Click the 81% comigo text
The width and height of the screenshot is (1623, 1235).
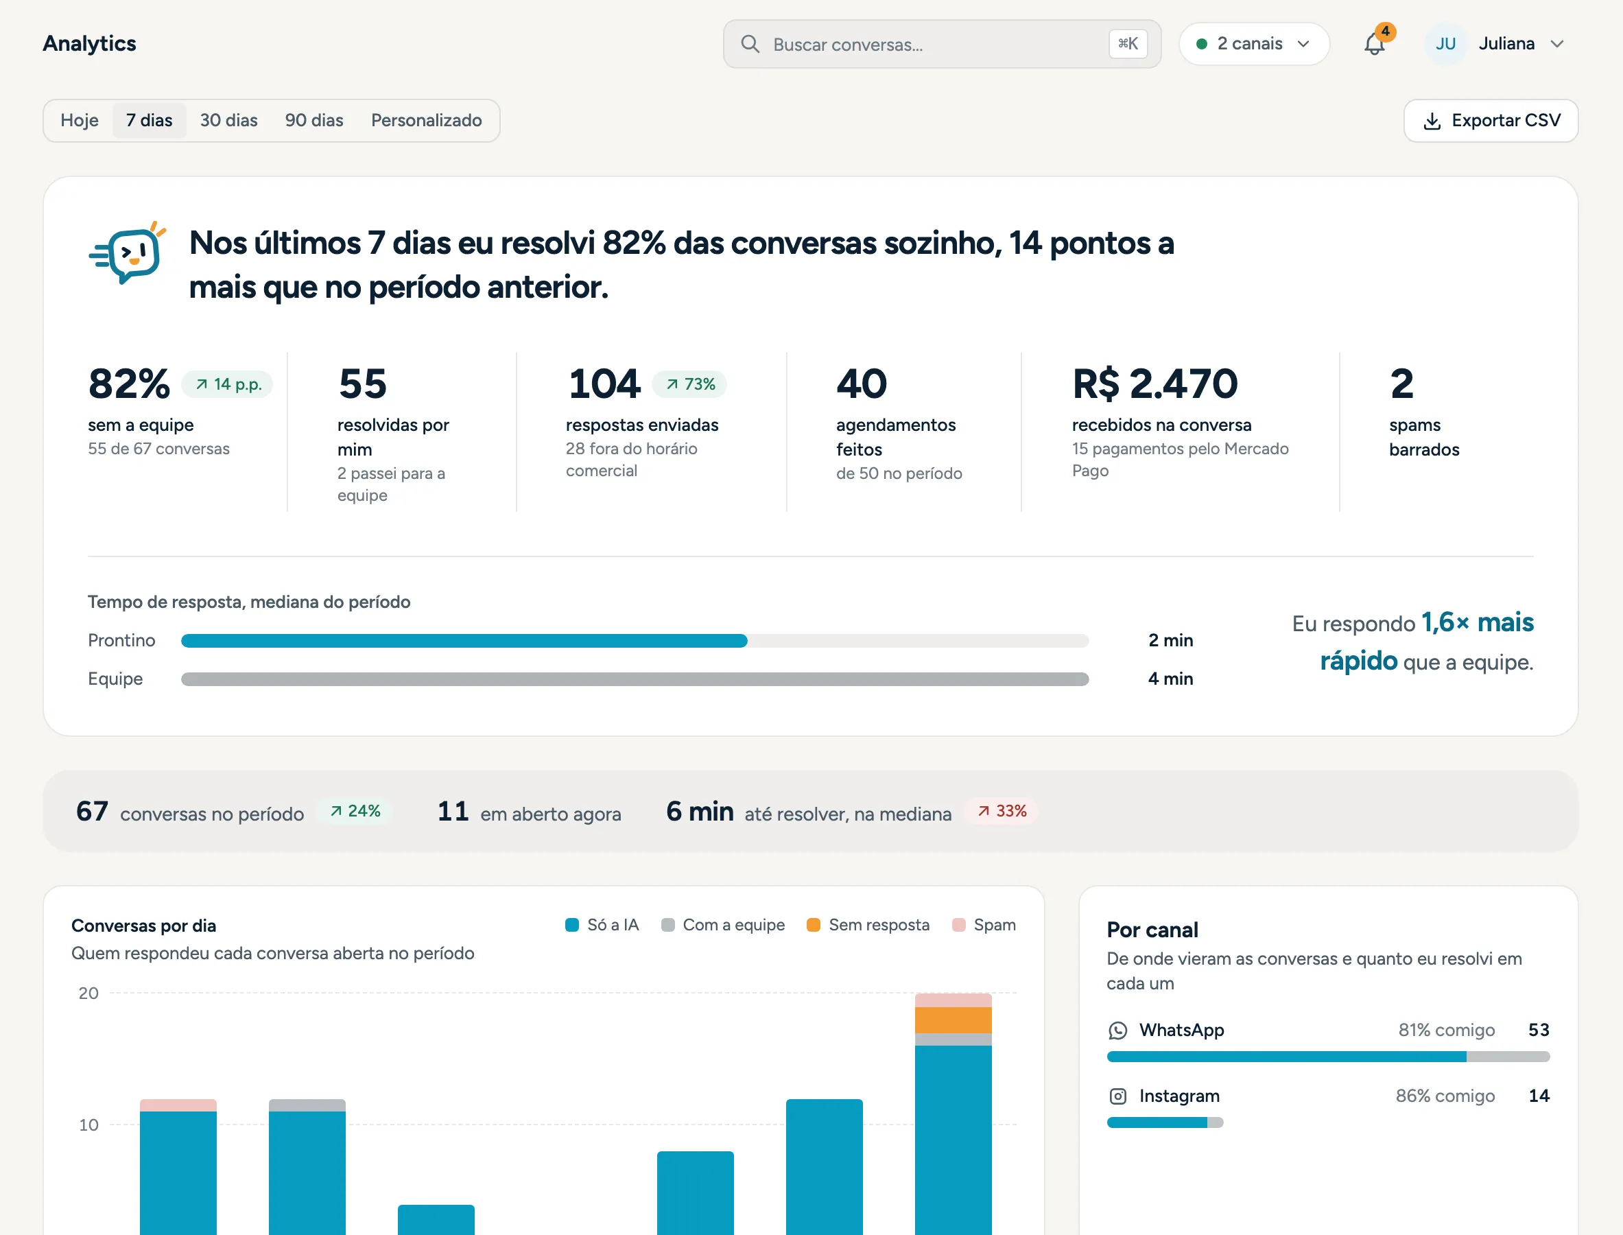1447,1031
